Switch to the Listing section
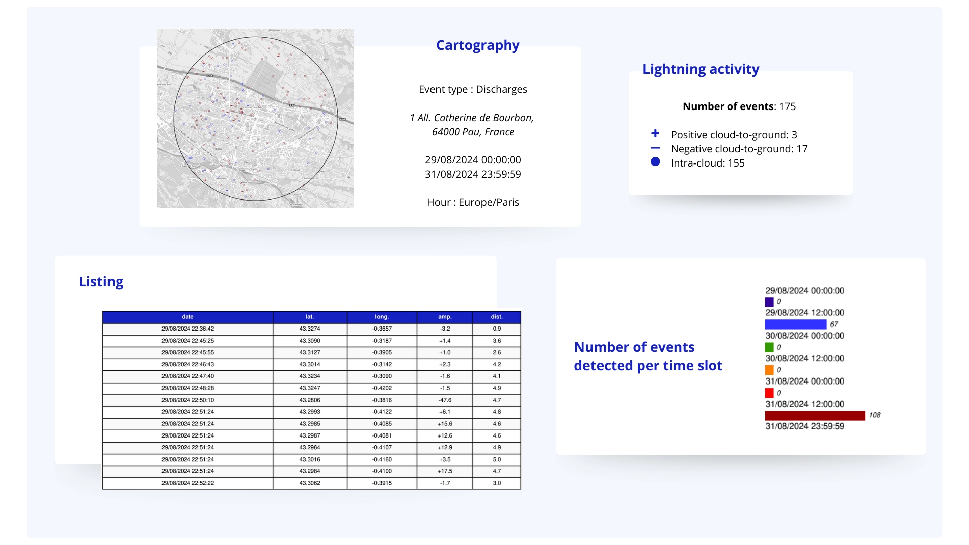Image resolution: width=969 pixels, height=545 pixels. (100, 282)
